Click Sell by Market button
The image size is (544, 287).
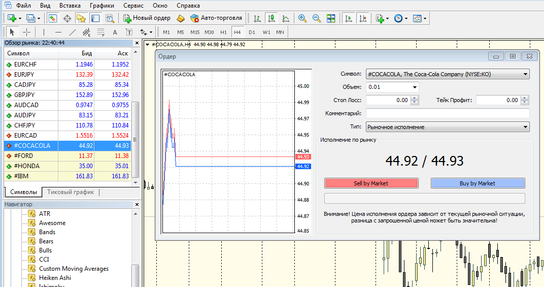tap(371, 183)
